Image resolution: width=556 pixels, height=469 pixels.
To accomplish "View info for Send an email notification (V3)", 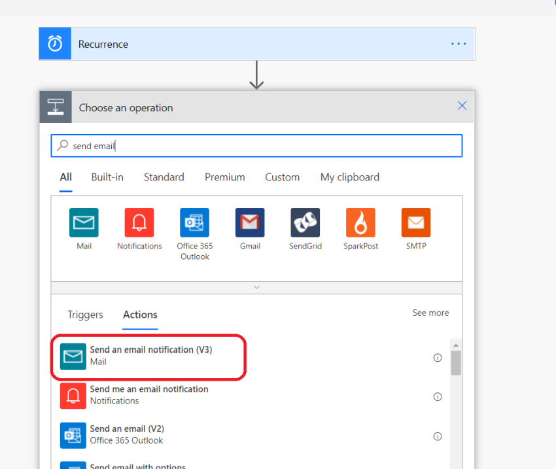I will [x=437, y=357].
